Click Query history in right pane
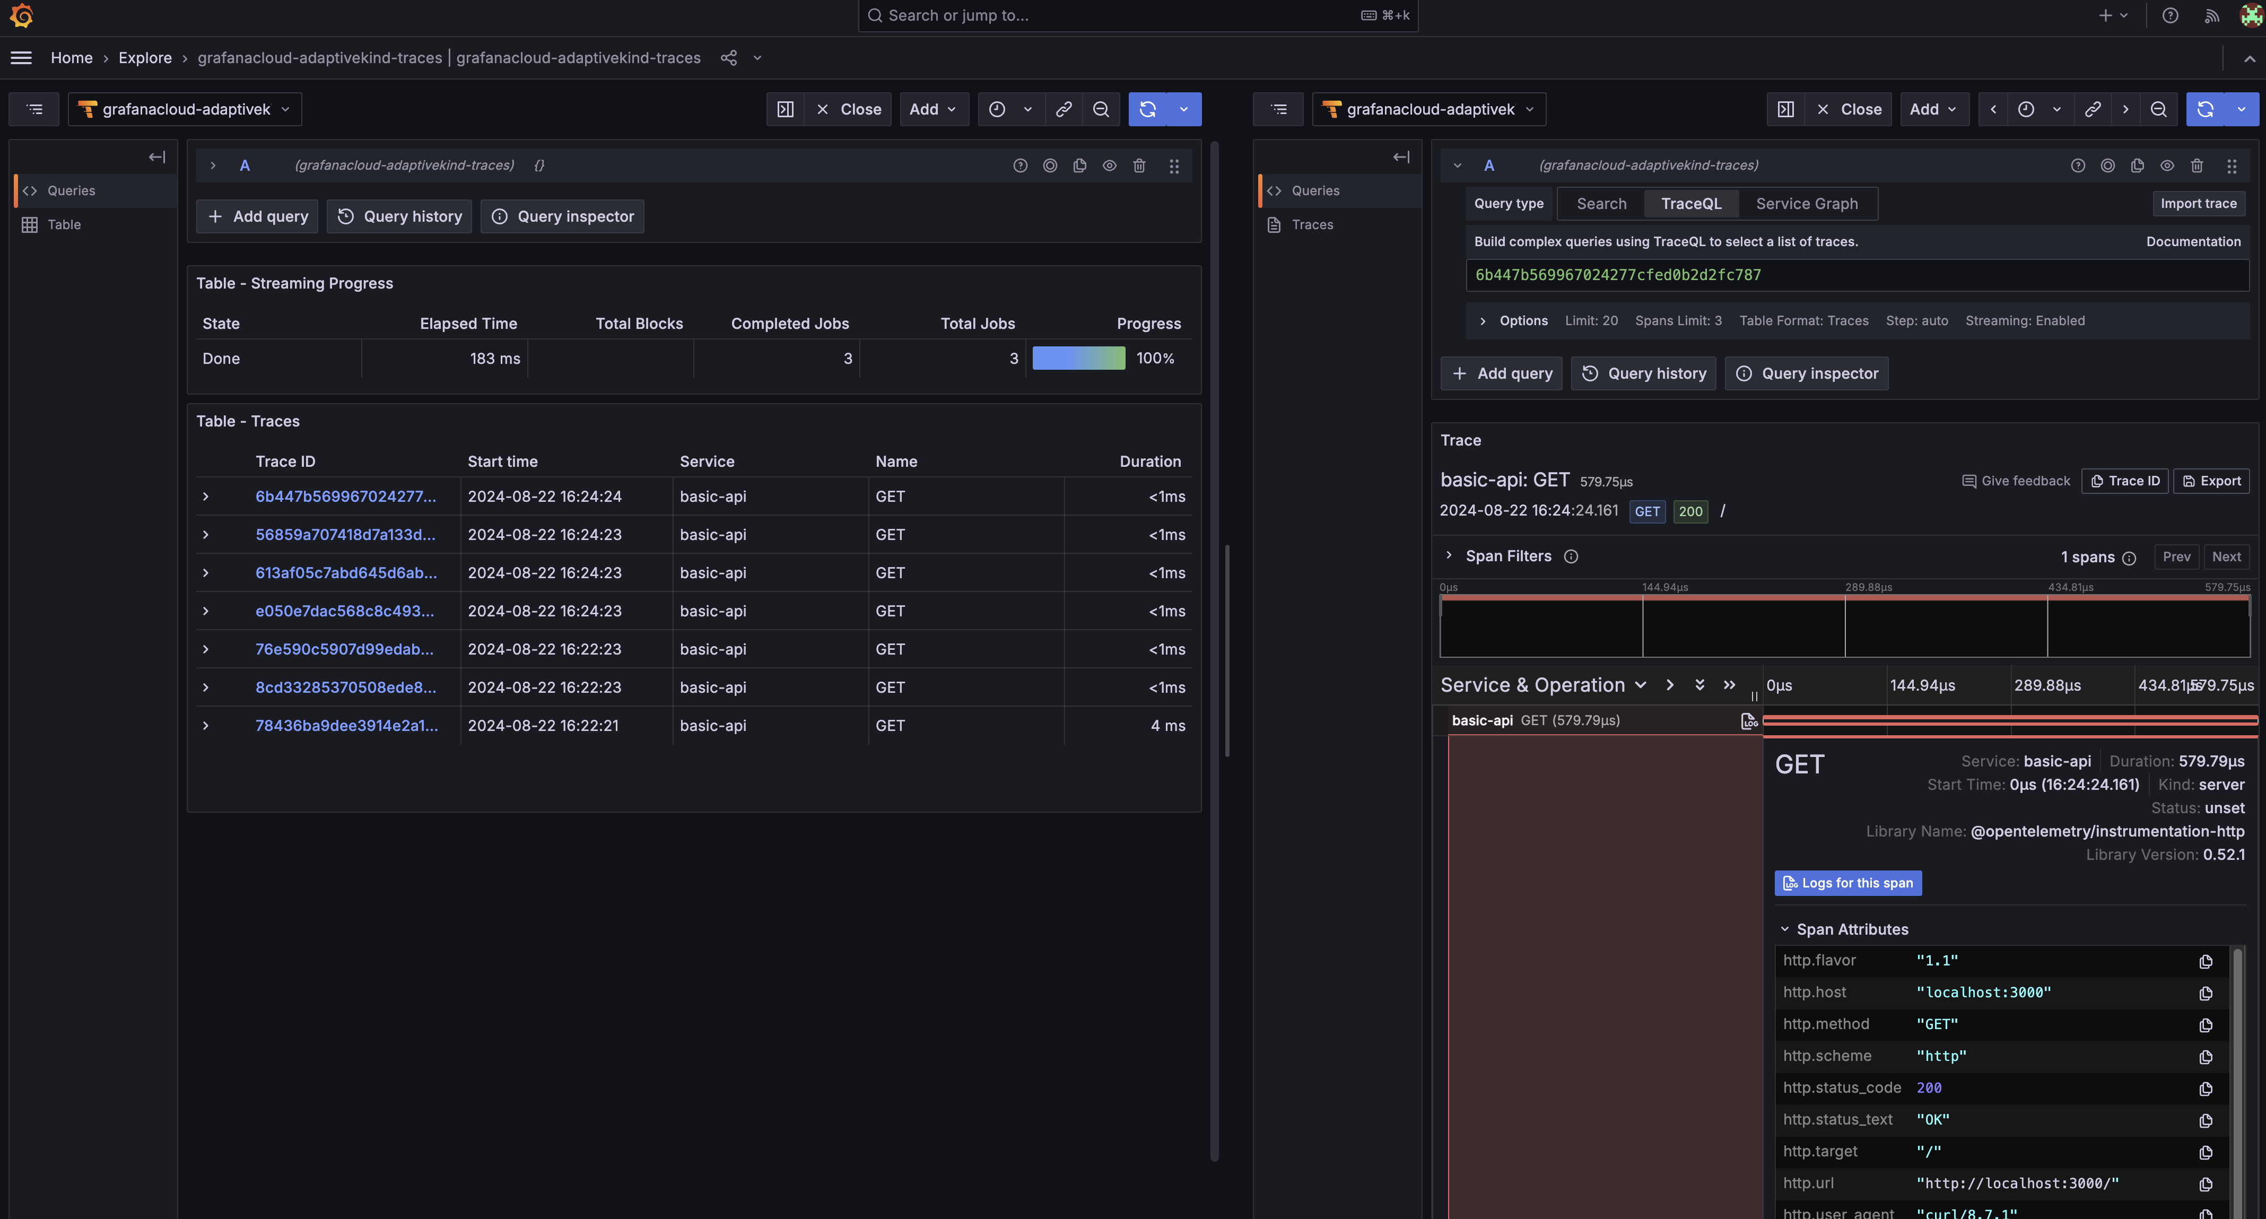This screenshot has width=2266, height=1219. point(1643,374)
